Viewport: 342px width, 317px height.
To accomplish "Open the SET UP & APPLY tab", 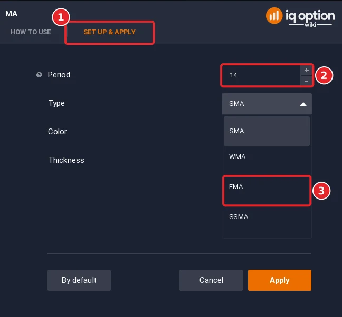I will click(x=109, y=32).
